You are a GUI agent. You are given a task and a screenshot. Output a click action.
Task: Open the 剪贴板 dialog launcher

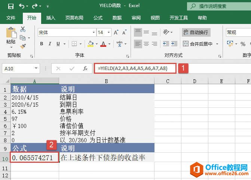pyautogui.click(x=31, y=56)
